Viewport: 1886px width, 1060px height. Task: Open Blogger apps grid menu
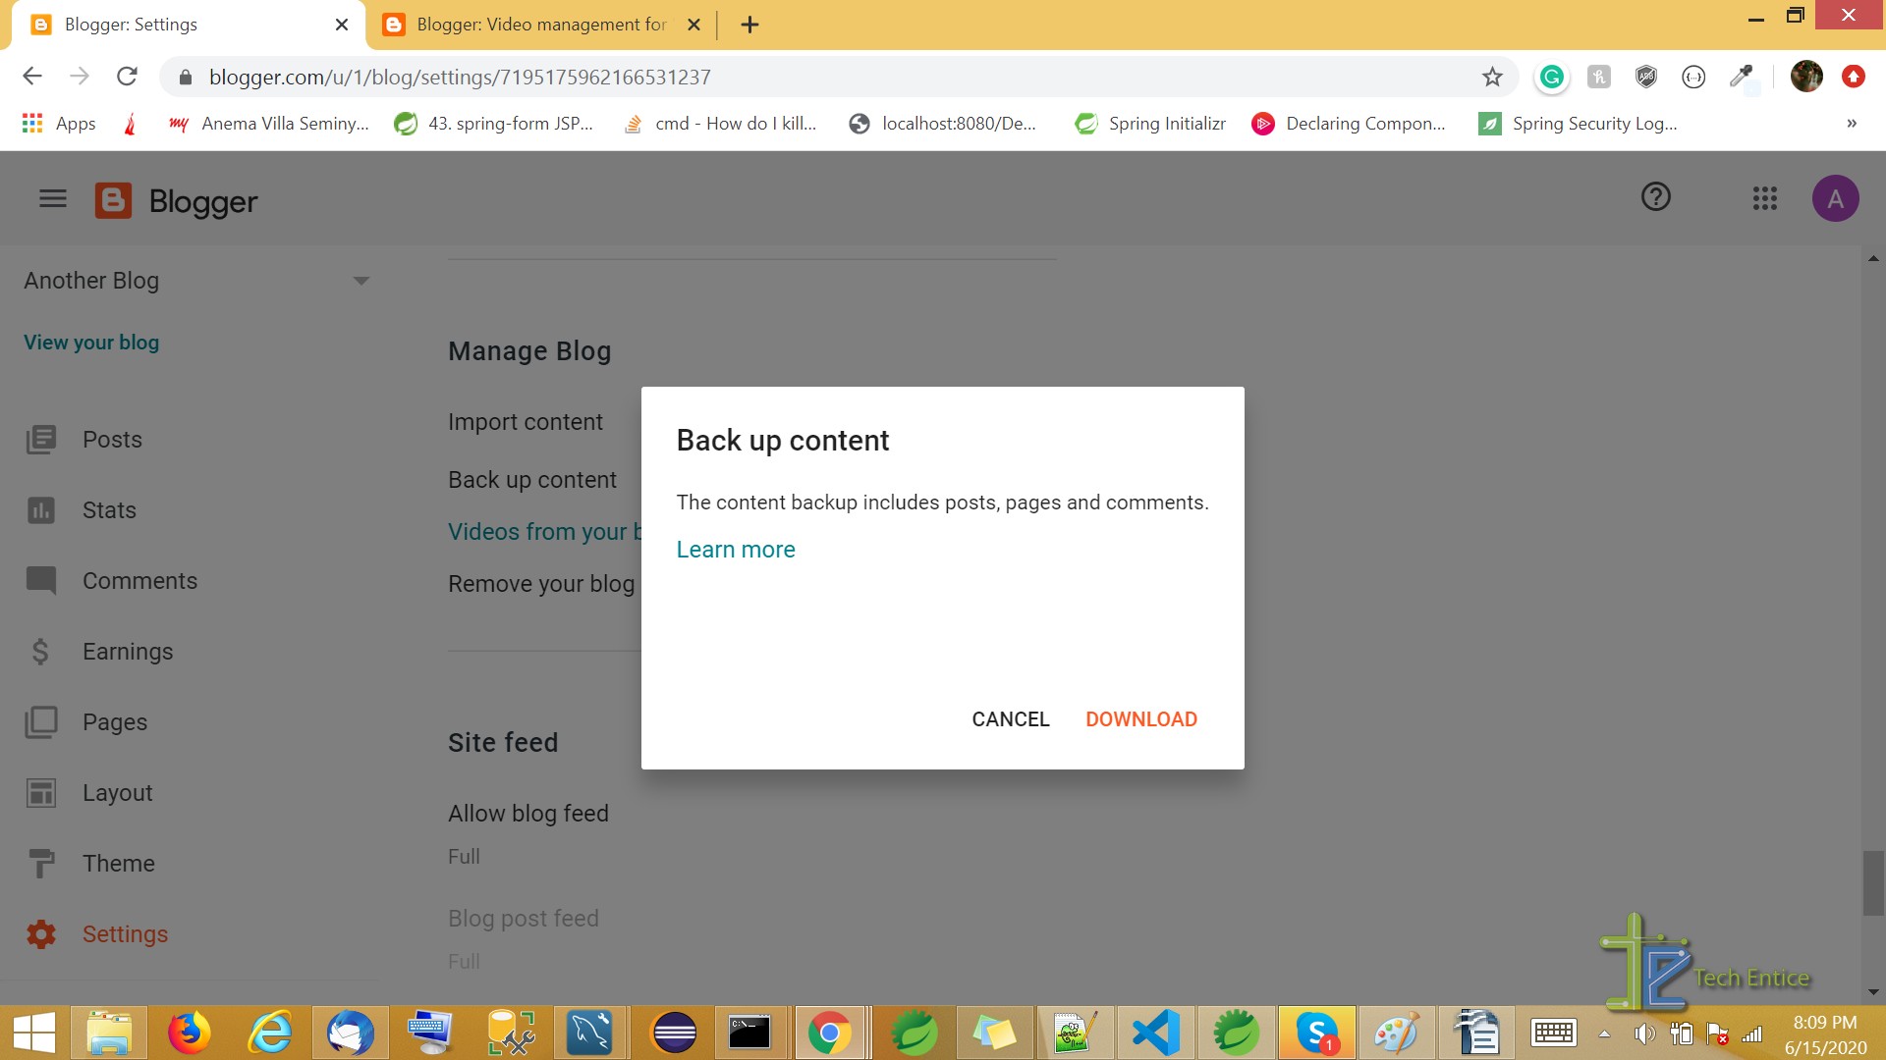click(1764, 198)
